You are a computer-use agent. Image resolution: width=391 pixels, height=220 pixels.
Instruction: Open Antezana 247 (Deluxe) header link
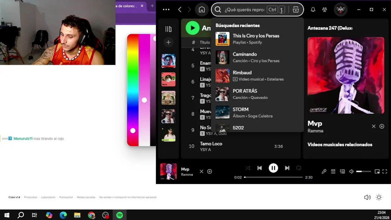coord(330,28)
